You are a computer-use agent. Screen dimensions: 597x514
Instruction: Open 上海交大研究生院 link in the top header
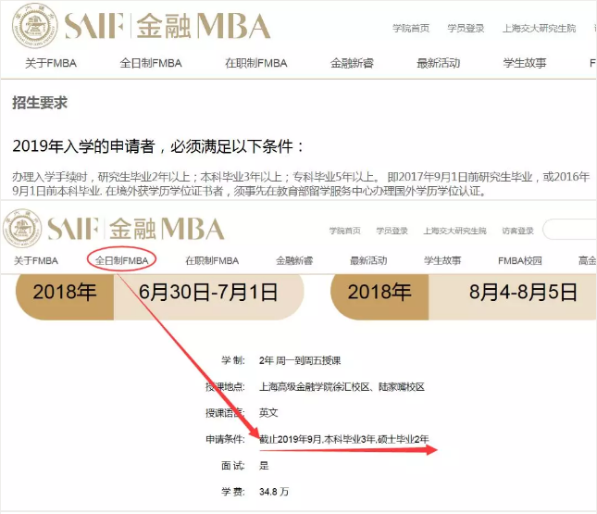click(x=539, y=28)
